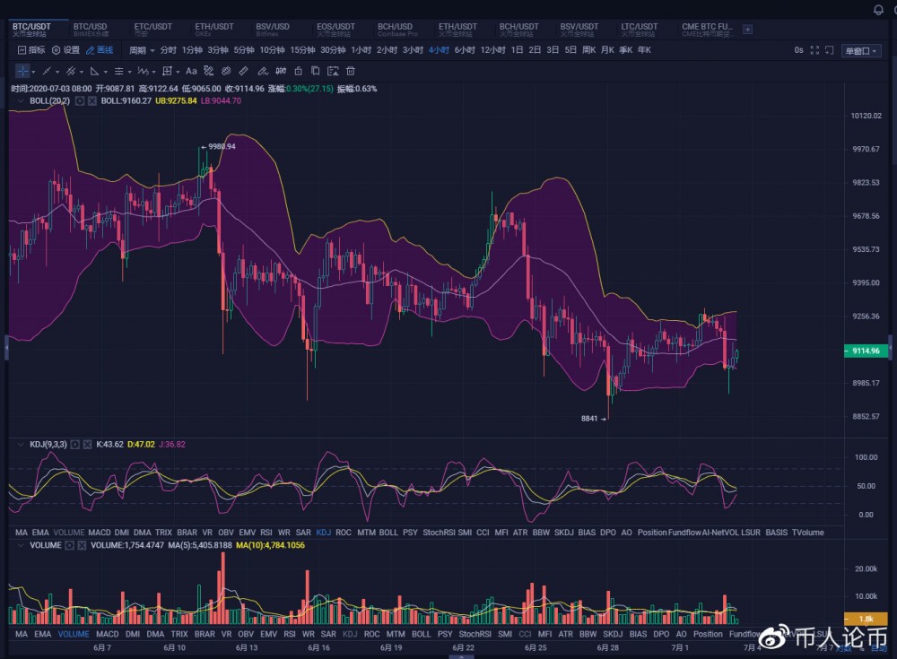Screen dimensions: 897x659
Task: Click the lock drawings icon
Action: click(x=297, y=71)
